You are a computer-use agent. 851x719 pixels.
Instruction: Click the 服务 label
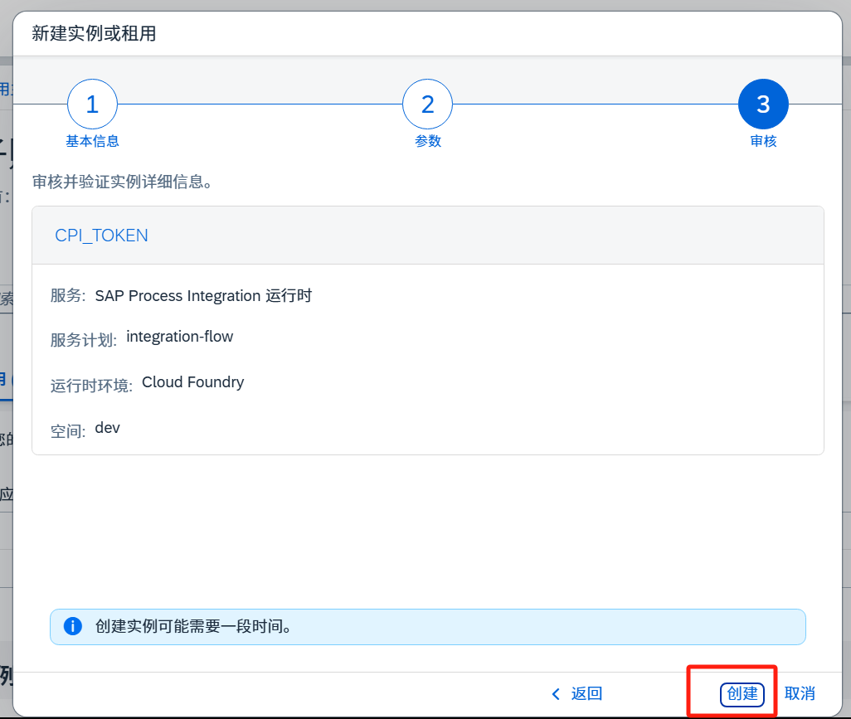click(68, 296)
